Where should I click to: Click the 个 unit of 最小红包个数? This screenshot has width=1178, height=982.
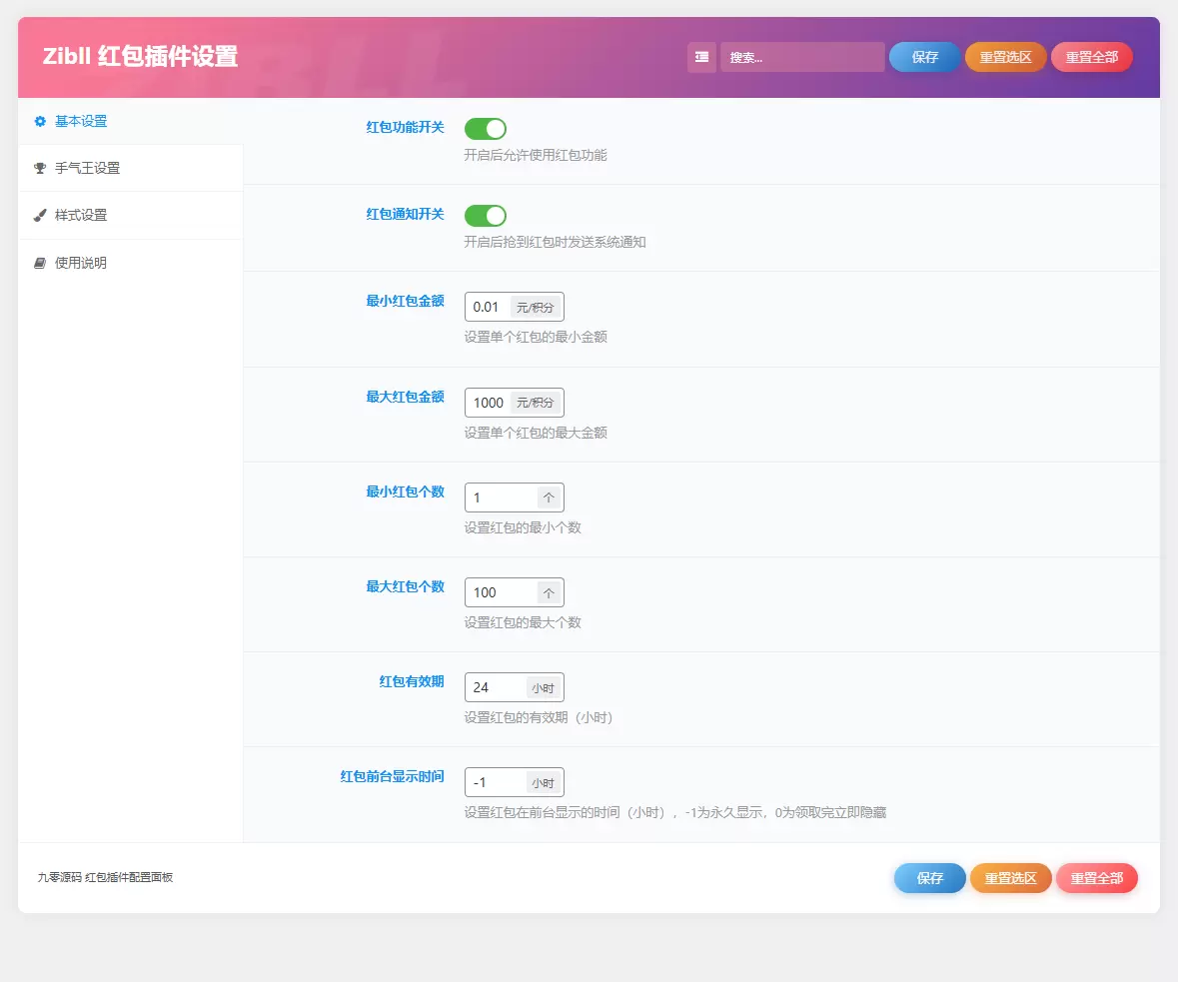550,497
